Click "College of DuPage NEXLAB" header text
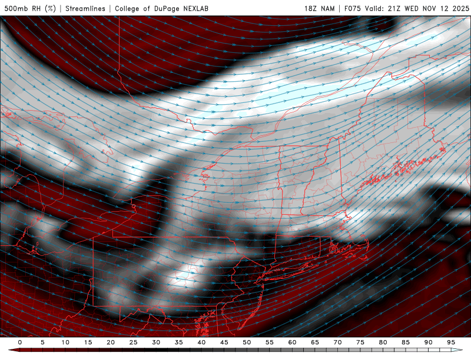 (x=161, y=8)
